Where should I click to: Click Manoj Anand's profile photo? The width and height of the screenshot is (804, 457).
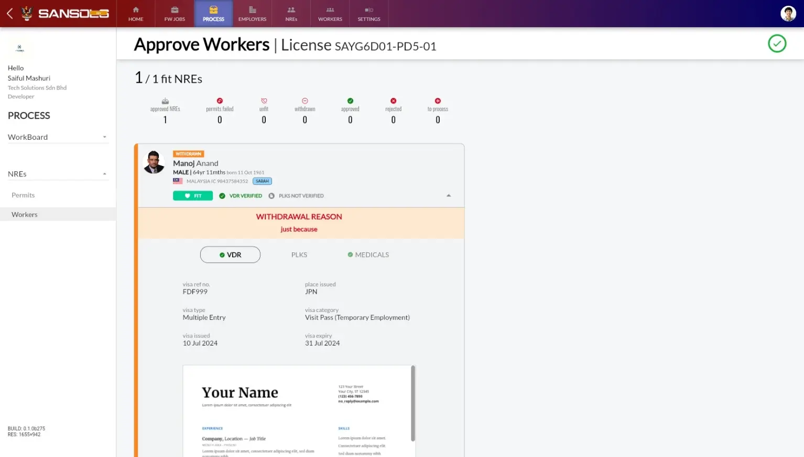(x=154, y=162)
